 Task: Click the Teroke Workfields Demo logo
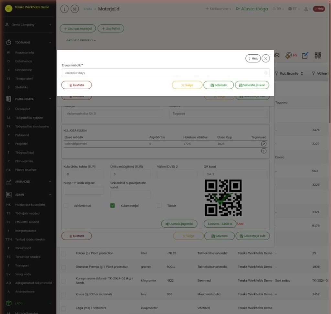tap(9, 8)
